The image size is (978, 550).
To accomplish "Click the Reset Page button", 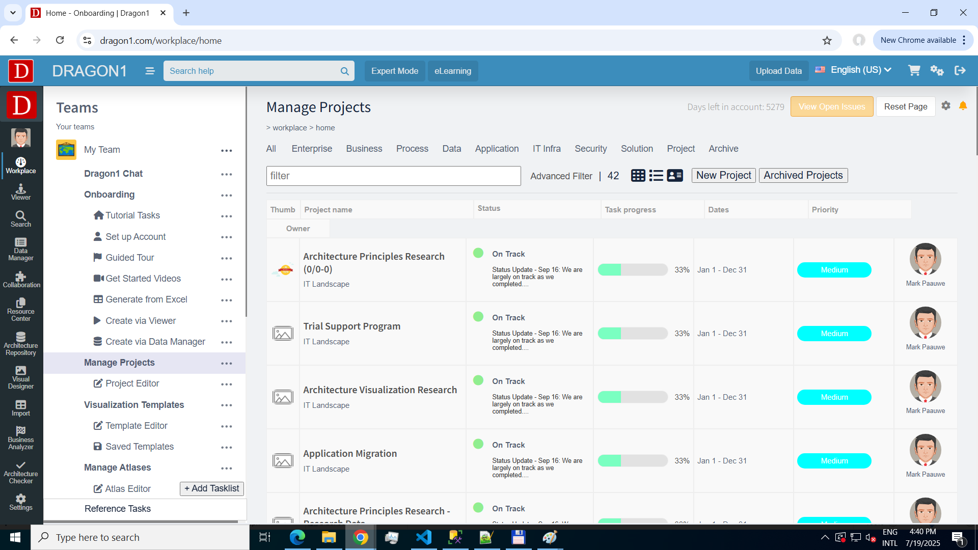I will click(906, 106).
